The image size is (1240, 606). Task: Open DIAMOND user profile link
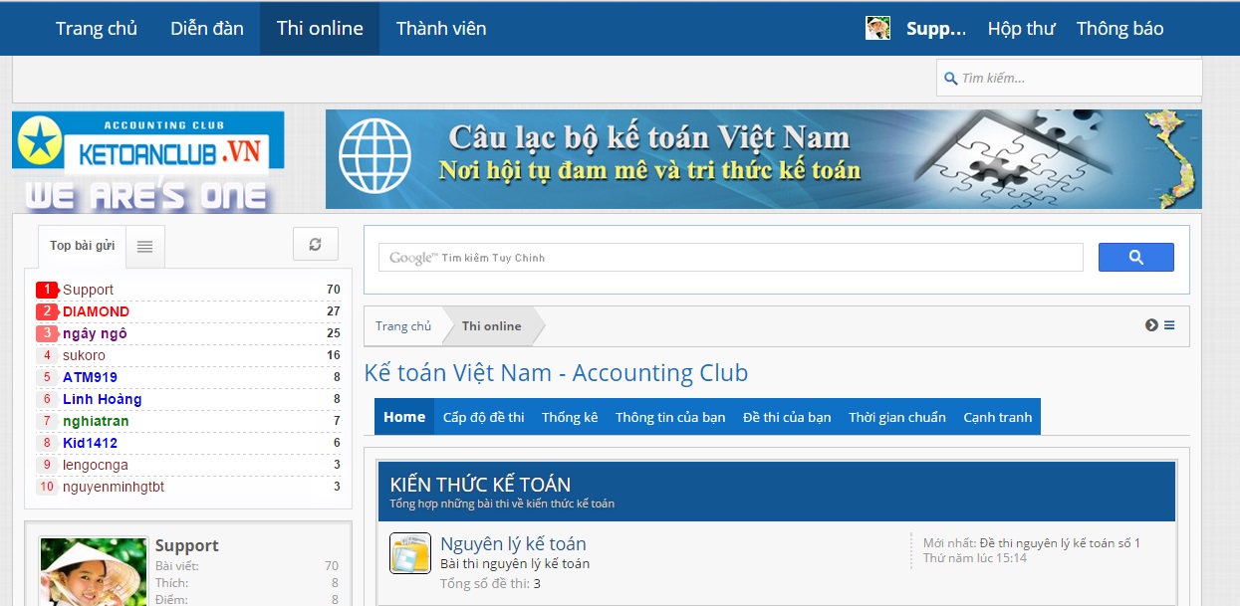96,311
